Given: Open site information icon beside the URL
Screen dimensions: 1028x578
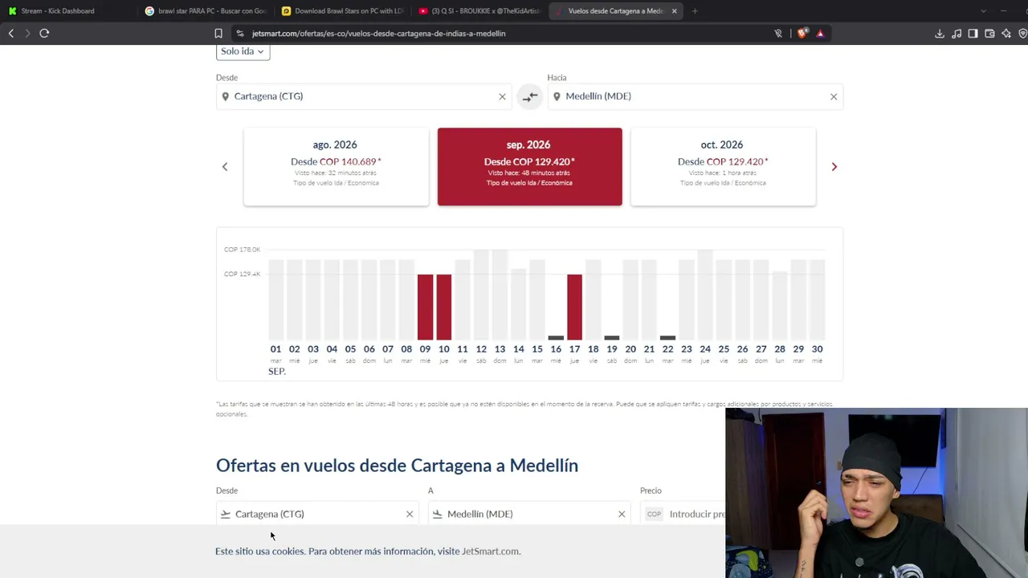Looking at the screenshot, I should tap(239, 34).
